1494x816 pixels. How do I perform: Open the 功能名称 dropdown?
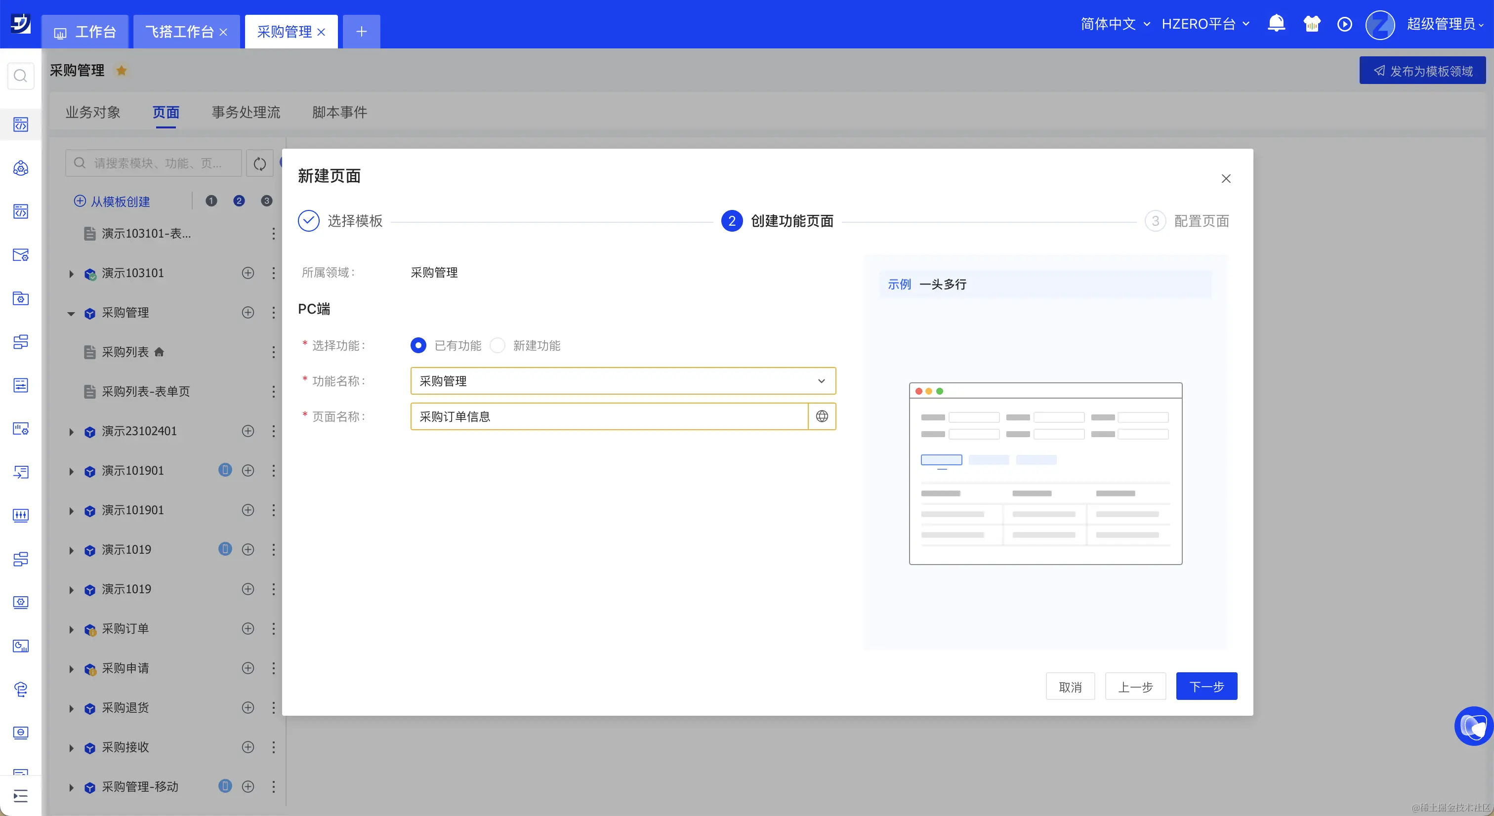[x=623, y=381]
